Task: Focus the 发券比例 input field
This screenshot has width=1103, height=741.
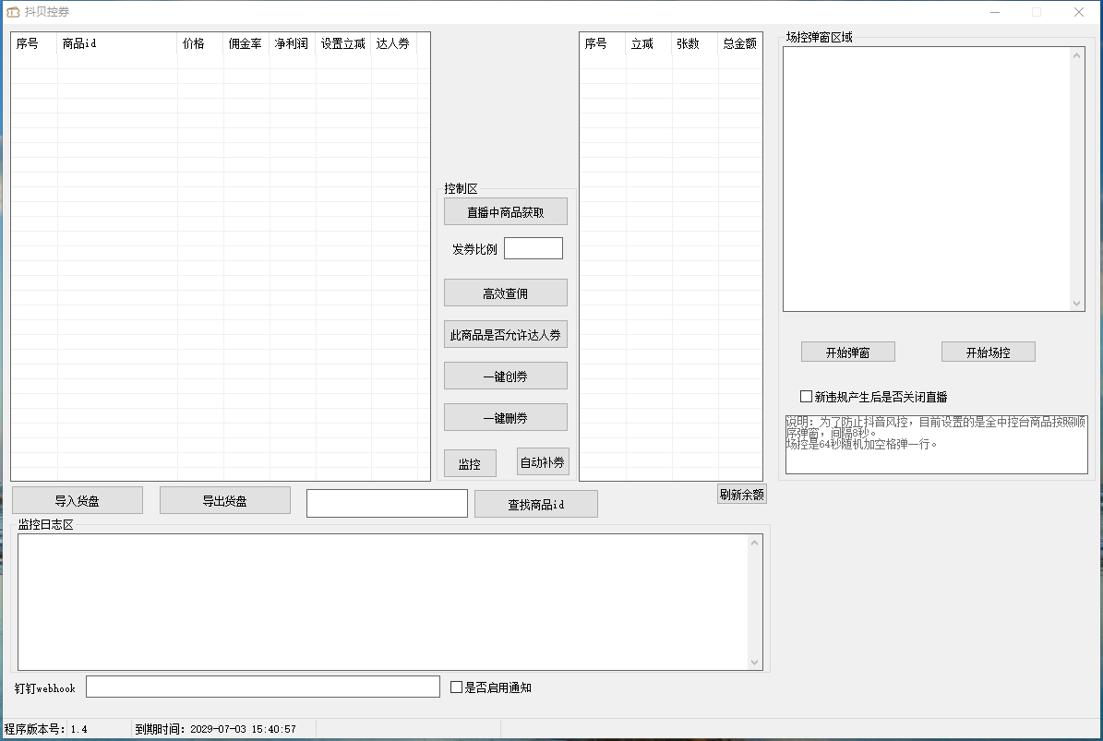Action: (533, 248)
